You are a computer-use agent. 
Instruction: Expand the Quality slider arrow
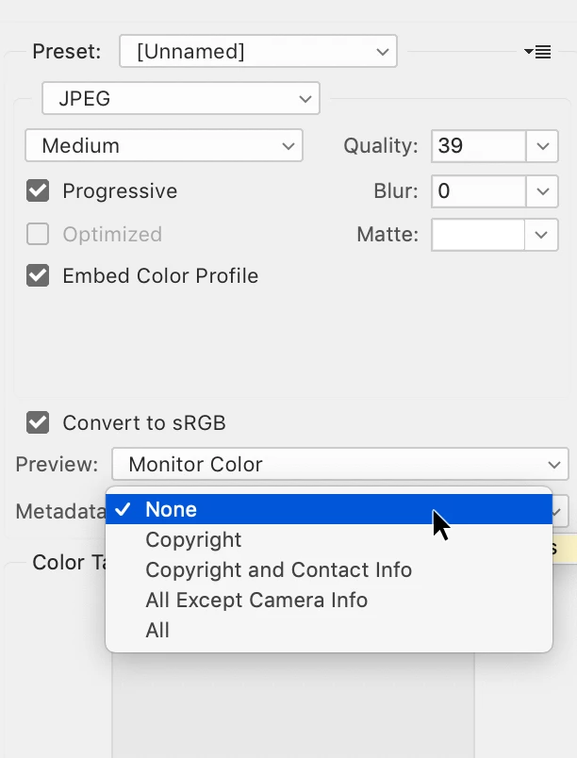coord(542,145)
